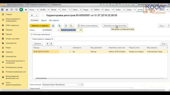Image resolution: width=170 pixels, height=95 pixels.
Task: Open the calendar picker for date field
Action: [81, 30]
